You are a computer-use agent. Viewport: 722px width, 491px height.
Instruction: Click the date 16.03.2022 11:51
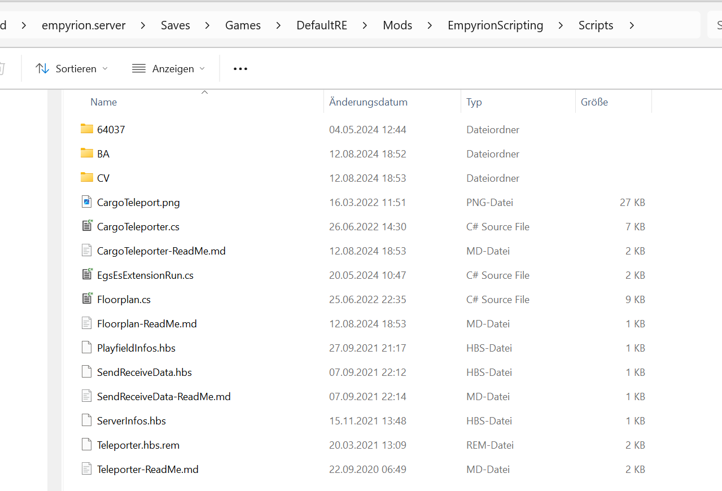pyautogui.click(x=367, y=202)
